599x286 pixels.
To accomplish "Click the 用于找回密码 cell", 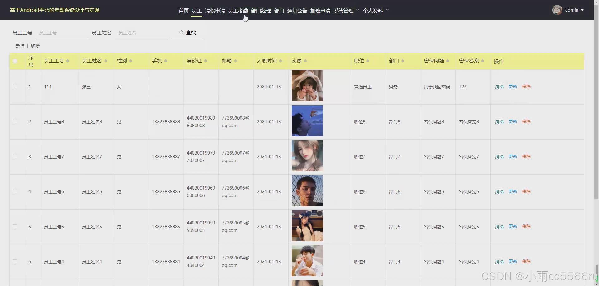I will coord(437,87).
